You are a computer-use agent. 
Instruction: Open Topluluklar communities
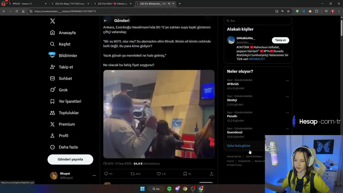65,113
